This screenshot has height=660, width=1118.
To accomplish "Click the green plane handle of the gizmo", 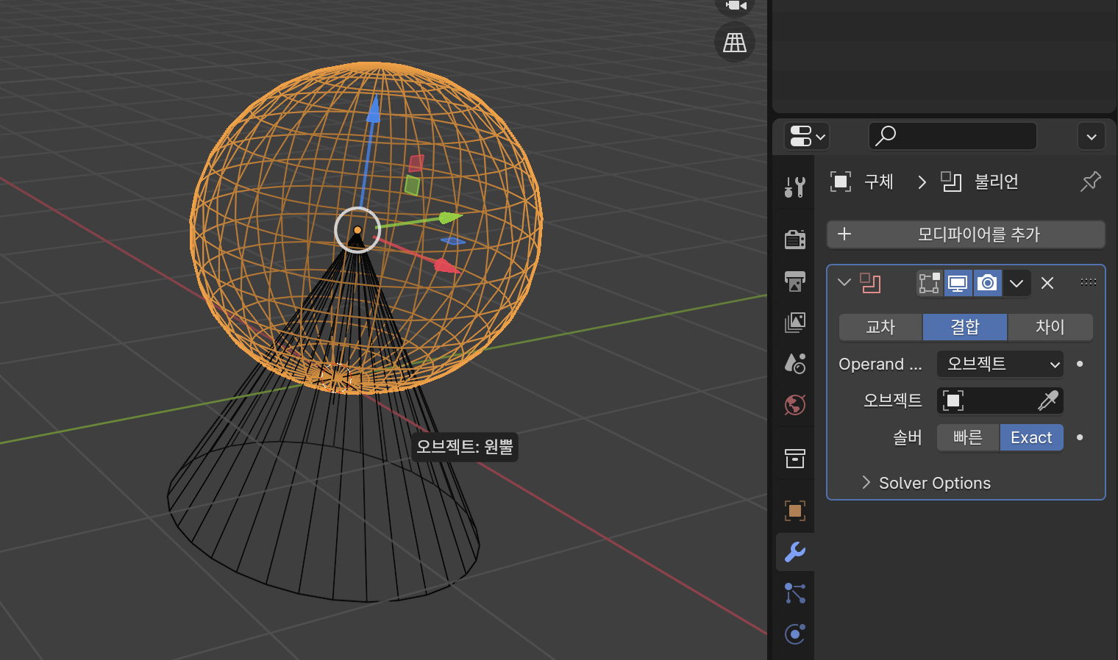I will (x=412, y=185).
